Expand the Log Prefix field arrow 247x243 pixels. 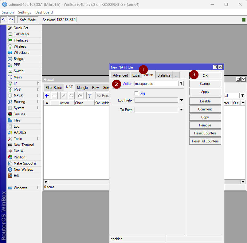pyautogui.click(x=181, y=100)
